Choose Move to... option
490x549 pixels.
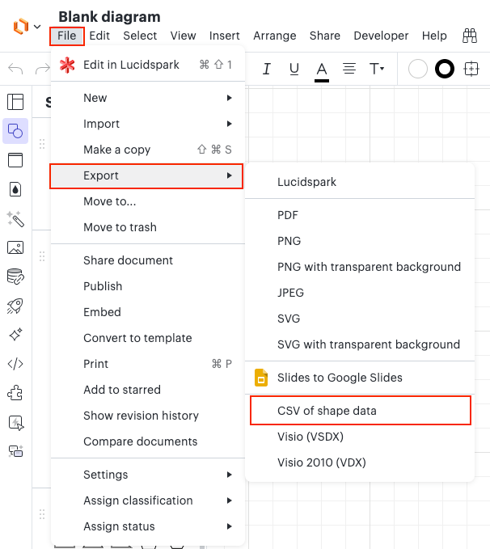147,201
